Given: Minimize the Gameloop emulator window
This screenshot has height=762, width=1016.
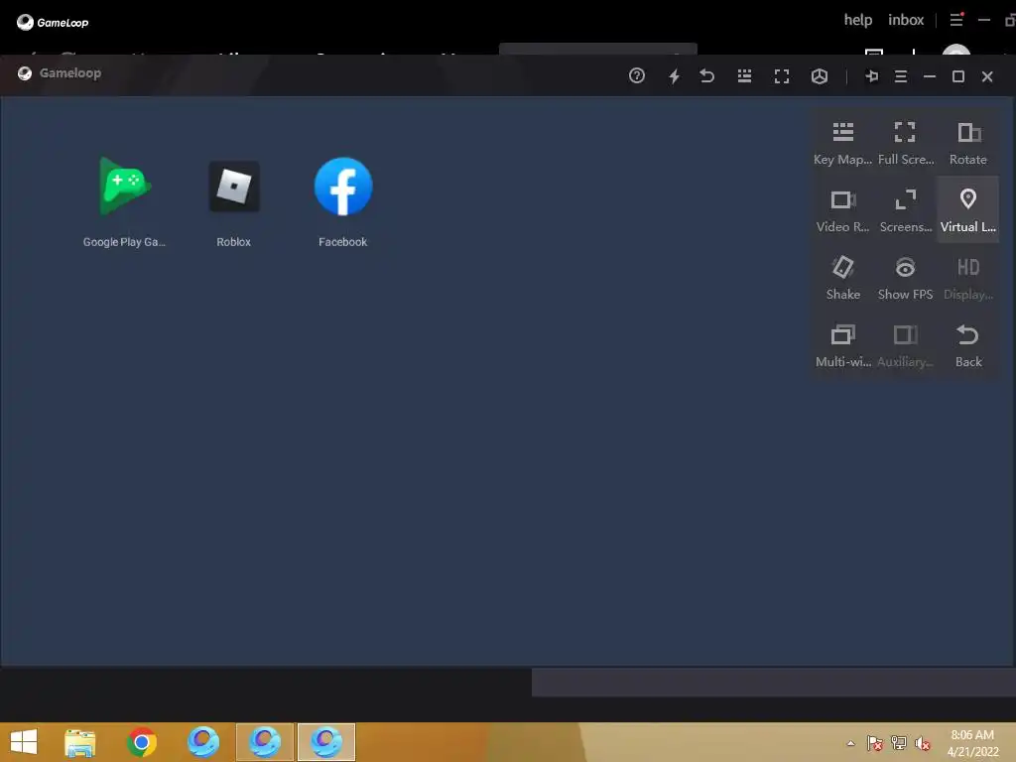Looking at the screenshot, I should [929, 76].
